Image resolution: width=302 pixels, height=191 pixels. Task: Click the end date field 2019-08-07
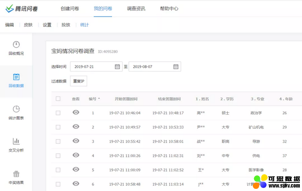pos(155,67)
